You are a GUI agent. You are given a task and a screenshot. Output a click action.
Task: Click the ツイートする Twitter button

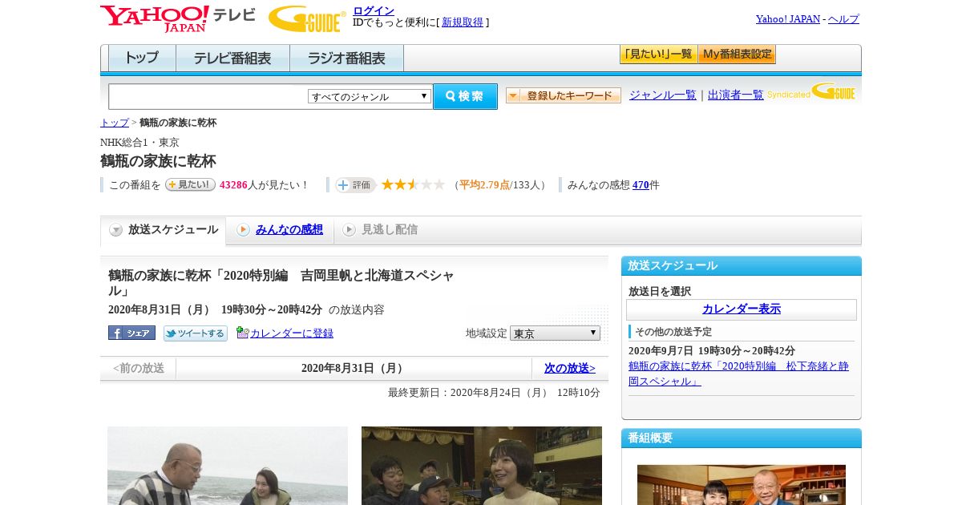(196, 333)
